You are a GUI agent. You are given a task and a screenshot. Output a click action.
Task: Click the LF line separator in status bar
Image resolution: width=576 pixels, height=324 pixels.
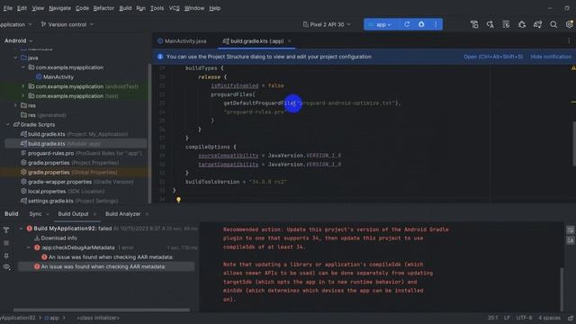507,318
